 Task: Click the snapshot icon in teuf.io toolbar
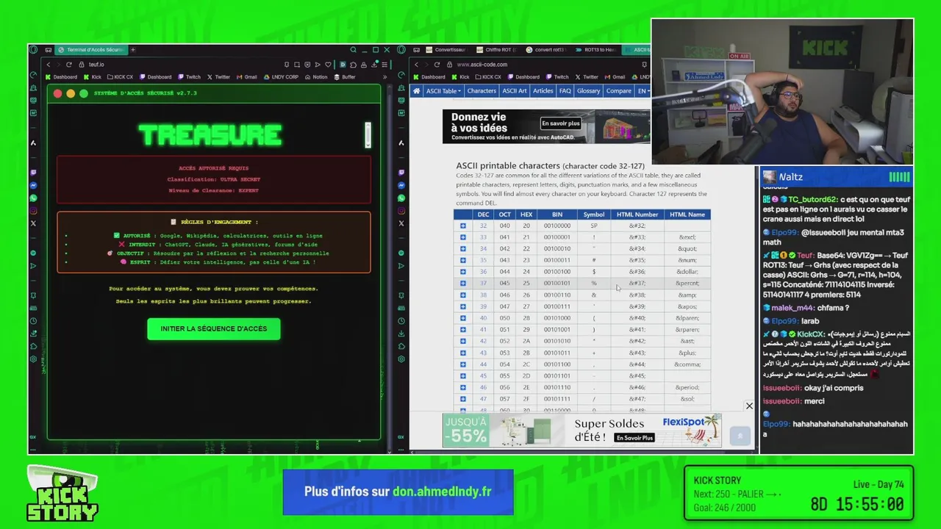[297, 65]
